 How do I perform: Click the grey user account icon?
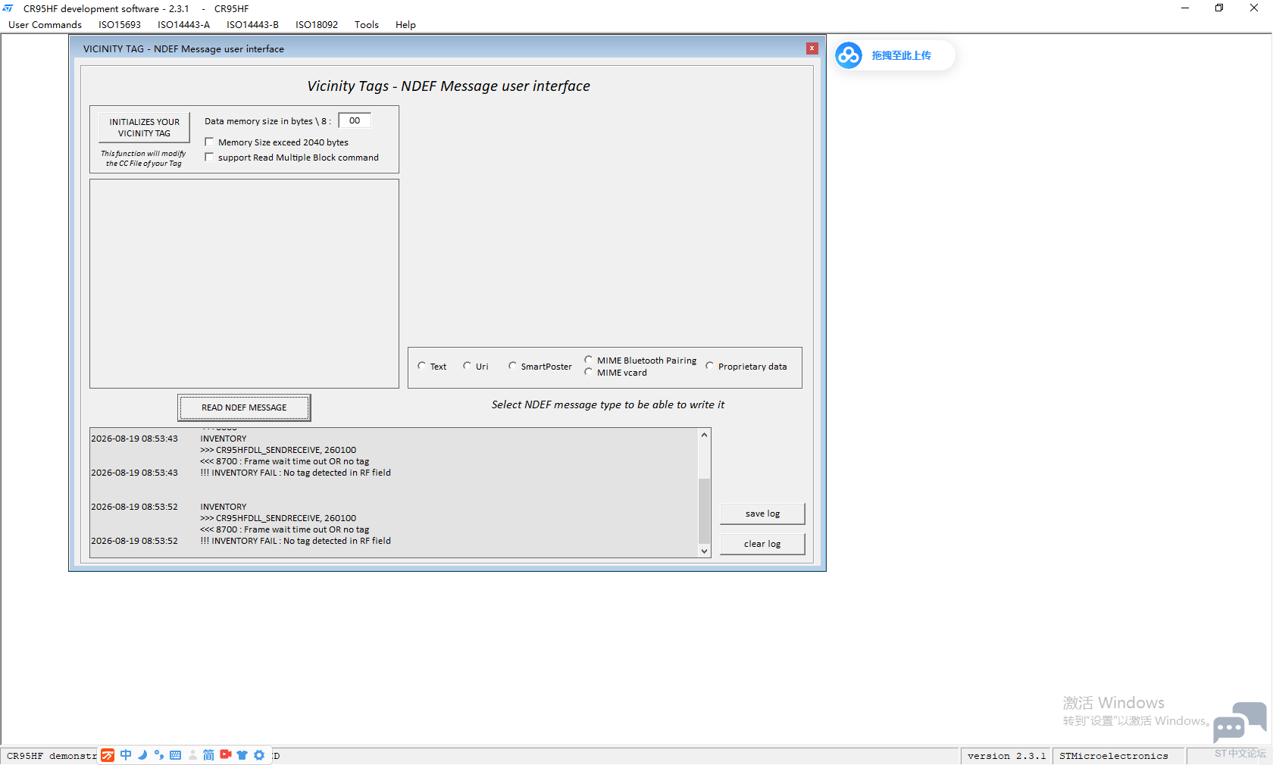(192, 755)
